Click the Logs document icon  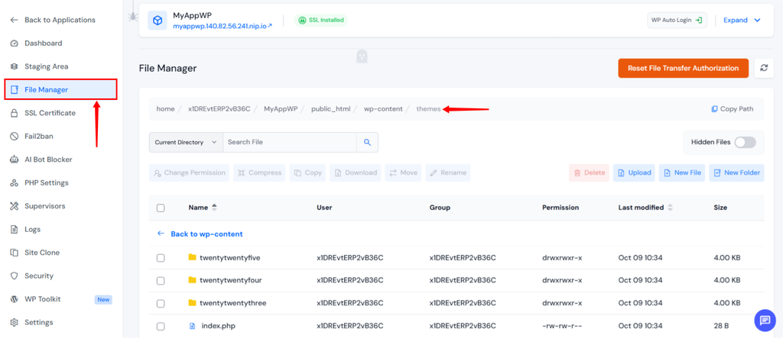click(x=15, y=230)
